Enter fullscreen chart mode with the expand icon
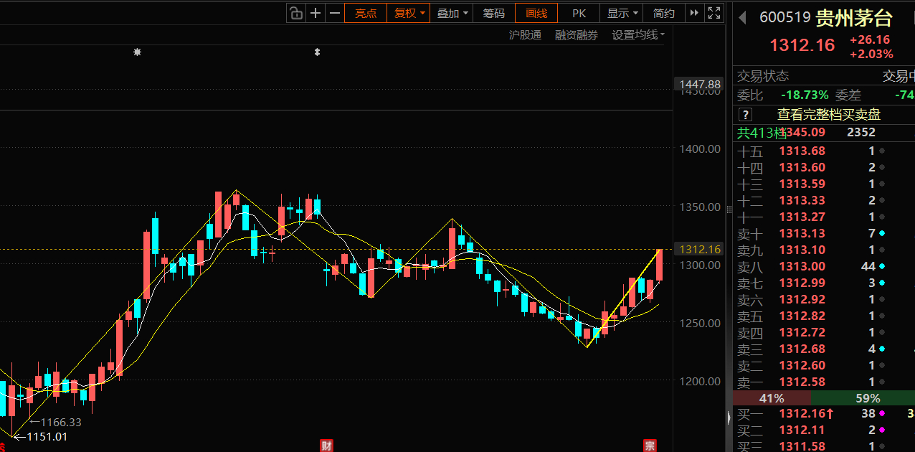 714,13
